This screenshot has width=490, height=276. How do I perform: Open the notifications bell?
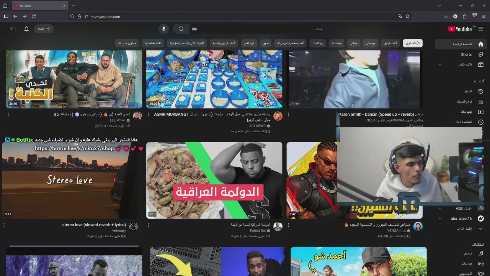tap(26, 29)
